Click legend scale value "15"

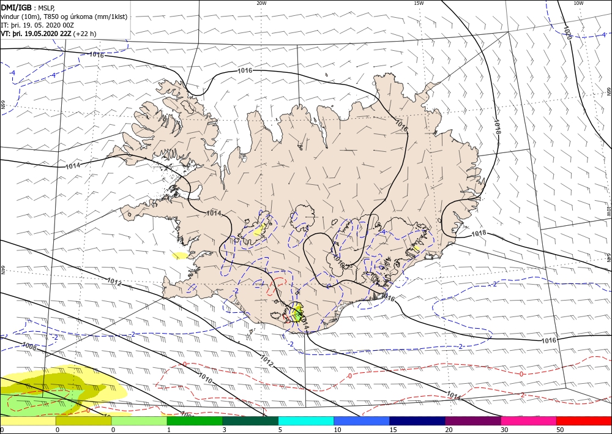click(x=393, y=430)
